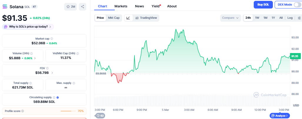Add Solana to watchlist with star icon
This screenshot has width=302, height=119.
(x=70, y=6)
